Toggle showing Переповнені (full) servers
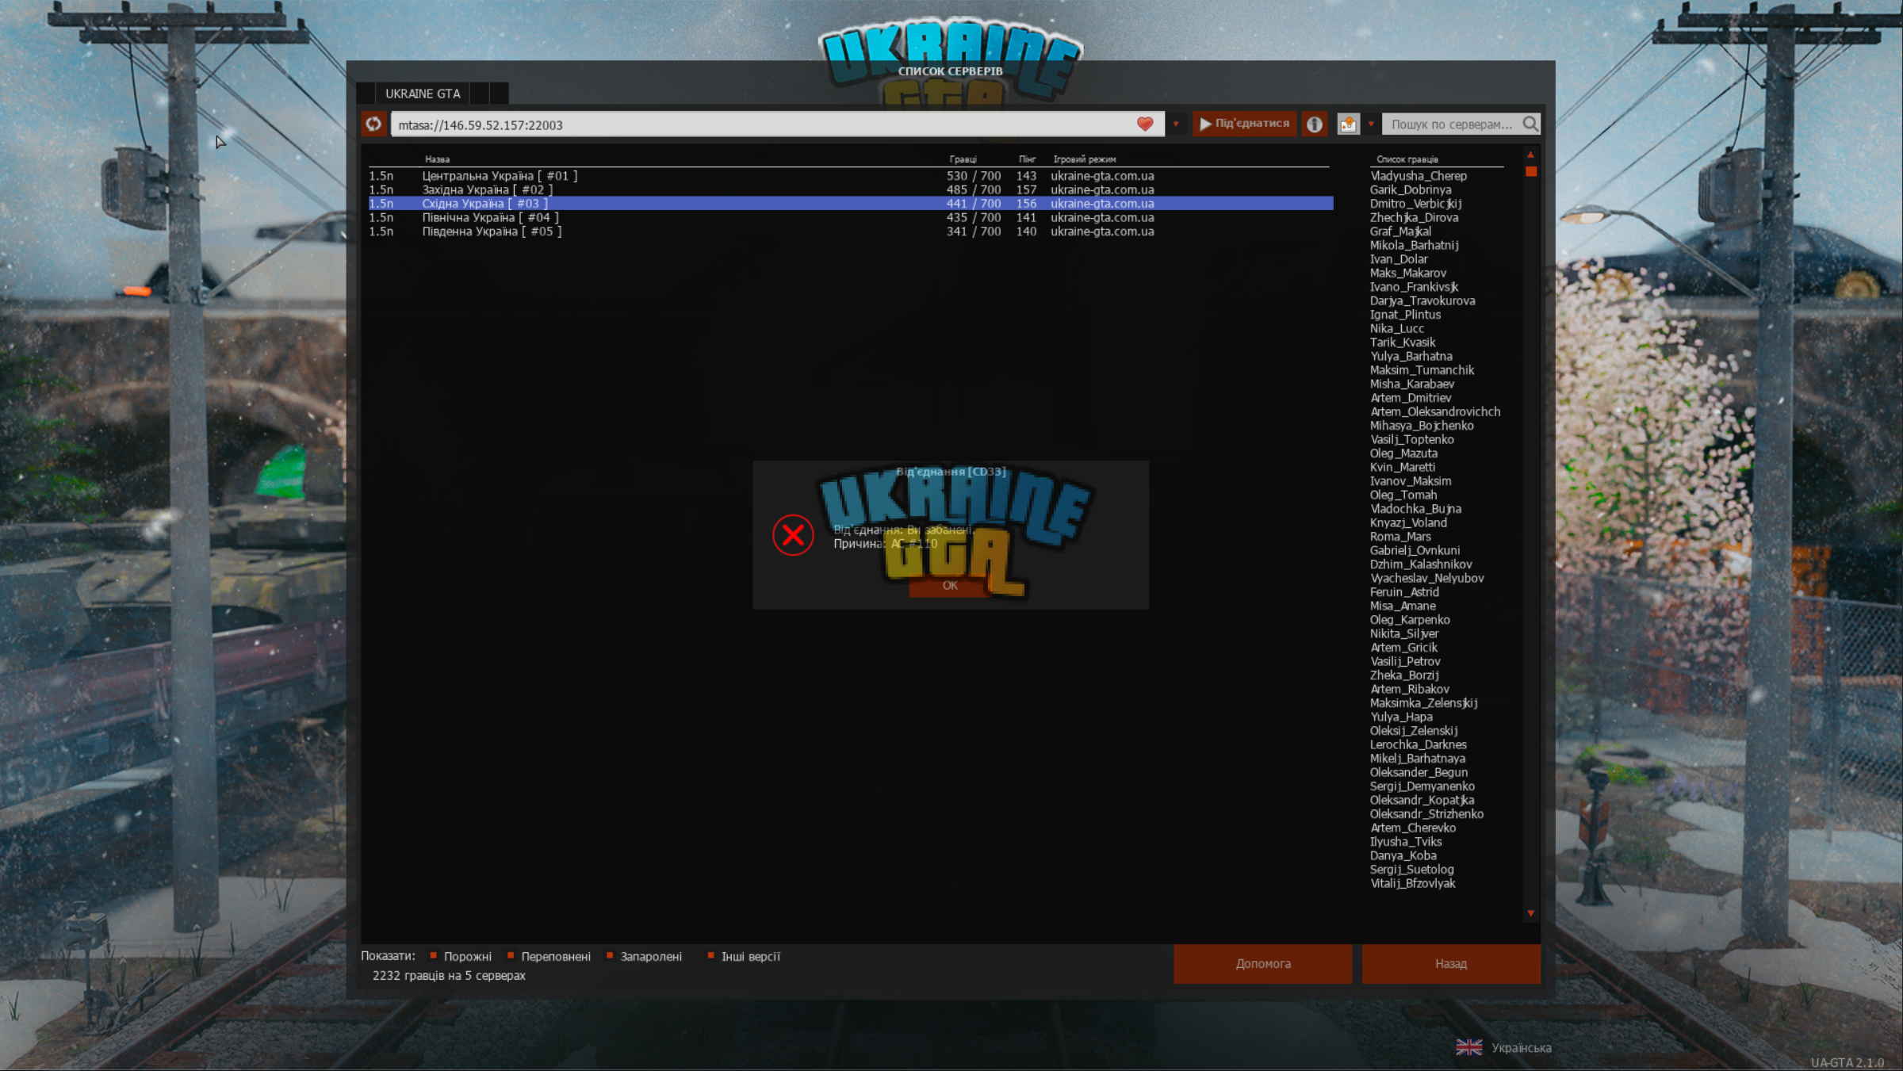The image size is (1903, 1071). (x=549, y=956)
